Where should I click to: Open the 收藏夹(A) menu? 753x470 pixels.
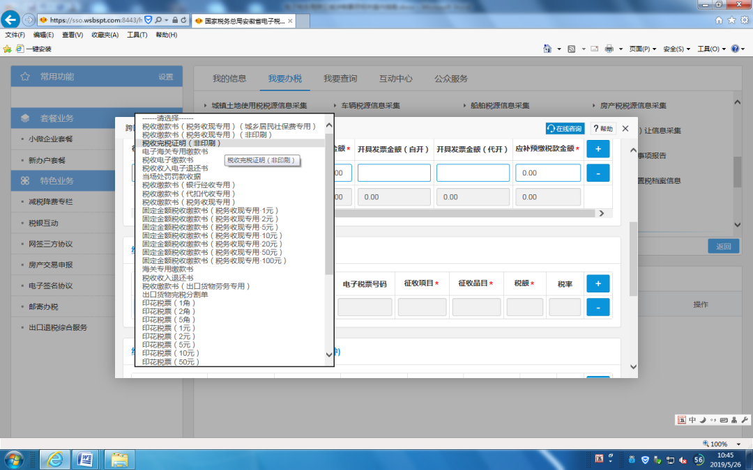(105, 35)
